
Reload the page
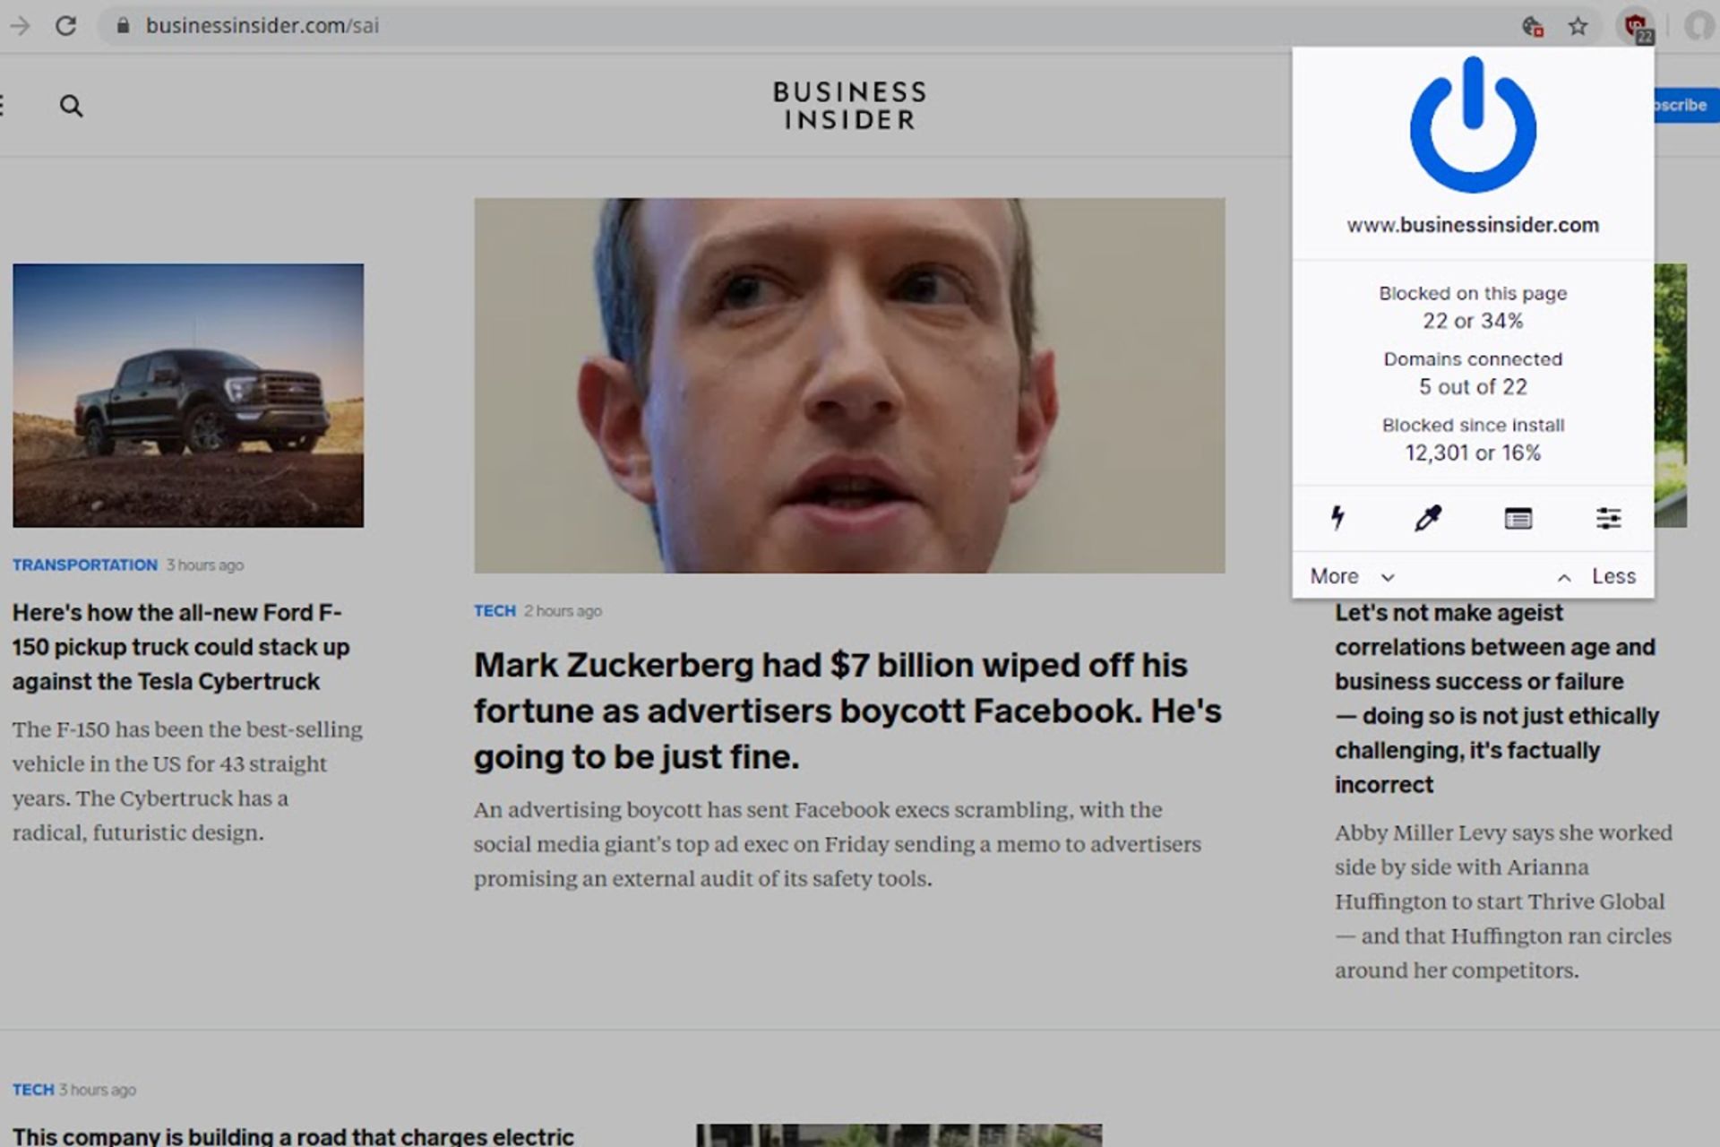(65, 26)
